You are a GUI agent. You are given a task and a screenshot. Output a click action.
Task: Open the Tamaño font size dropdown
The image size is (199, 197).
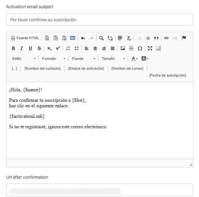[113, 59]
